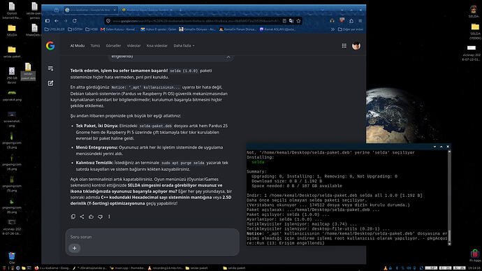This screenshot has height=271, width=482.
Task: Open Kemal'in Dünyası bookmark
Action: click(x=198, y=29)
